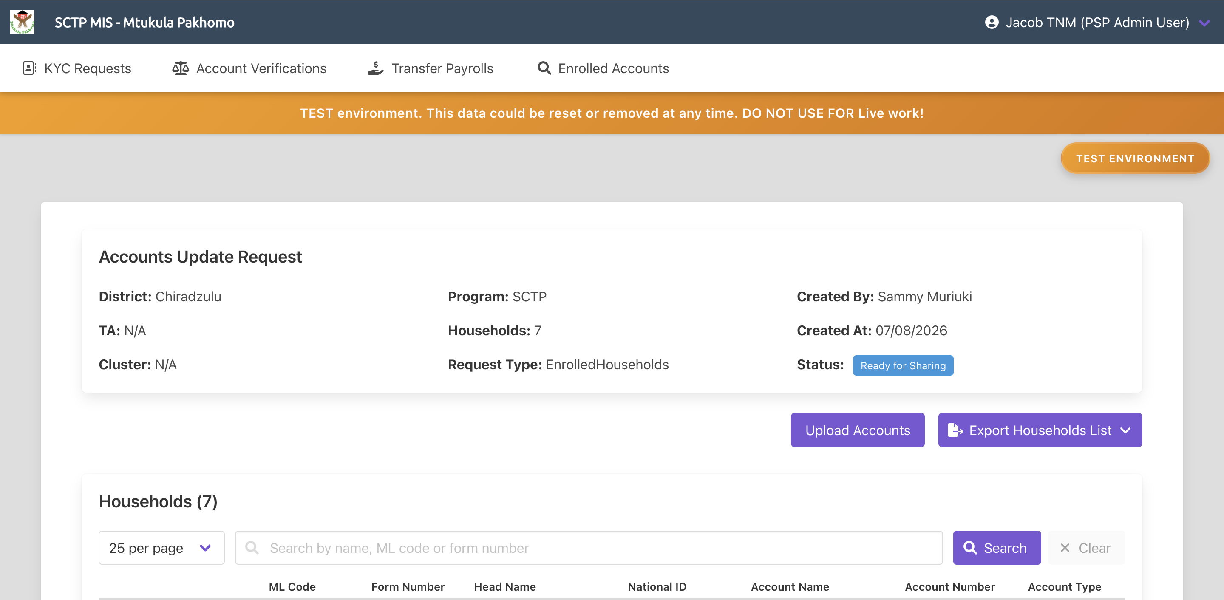The image size is (1224, 600).
Task: Click the Households (7) heading
Action: (x=158, y=501)
